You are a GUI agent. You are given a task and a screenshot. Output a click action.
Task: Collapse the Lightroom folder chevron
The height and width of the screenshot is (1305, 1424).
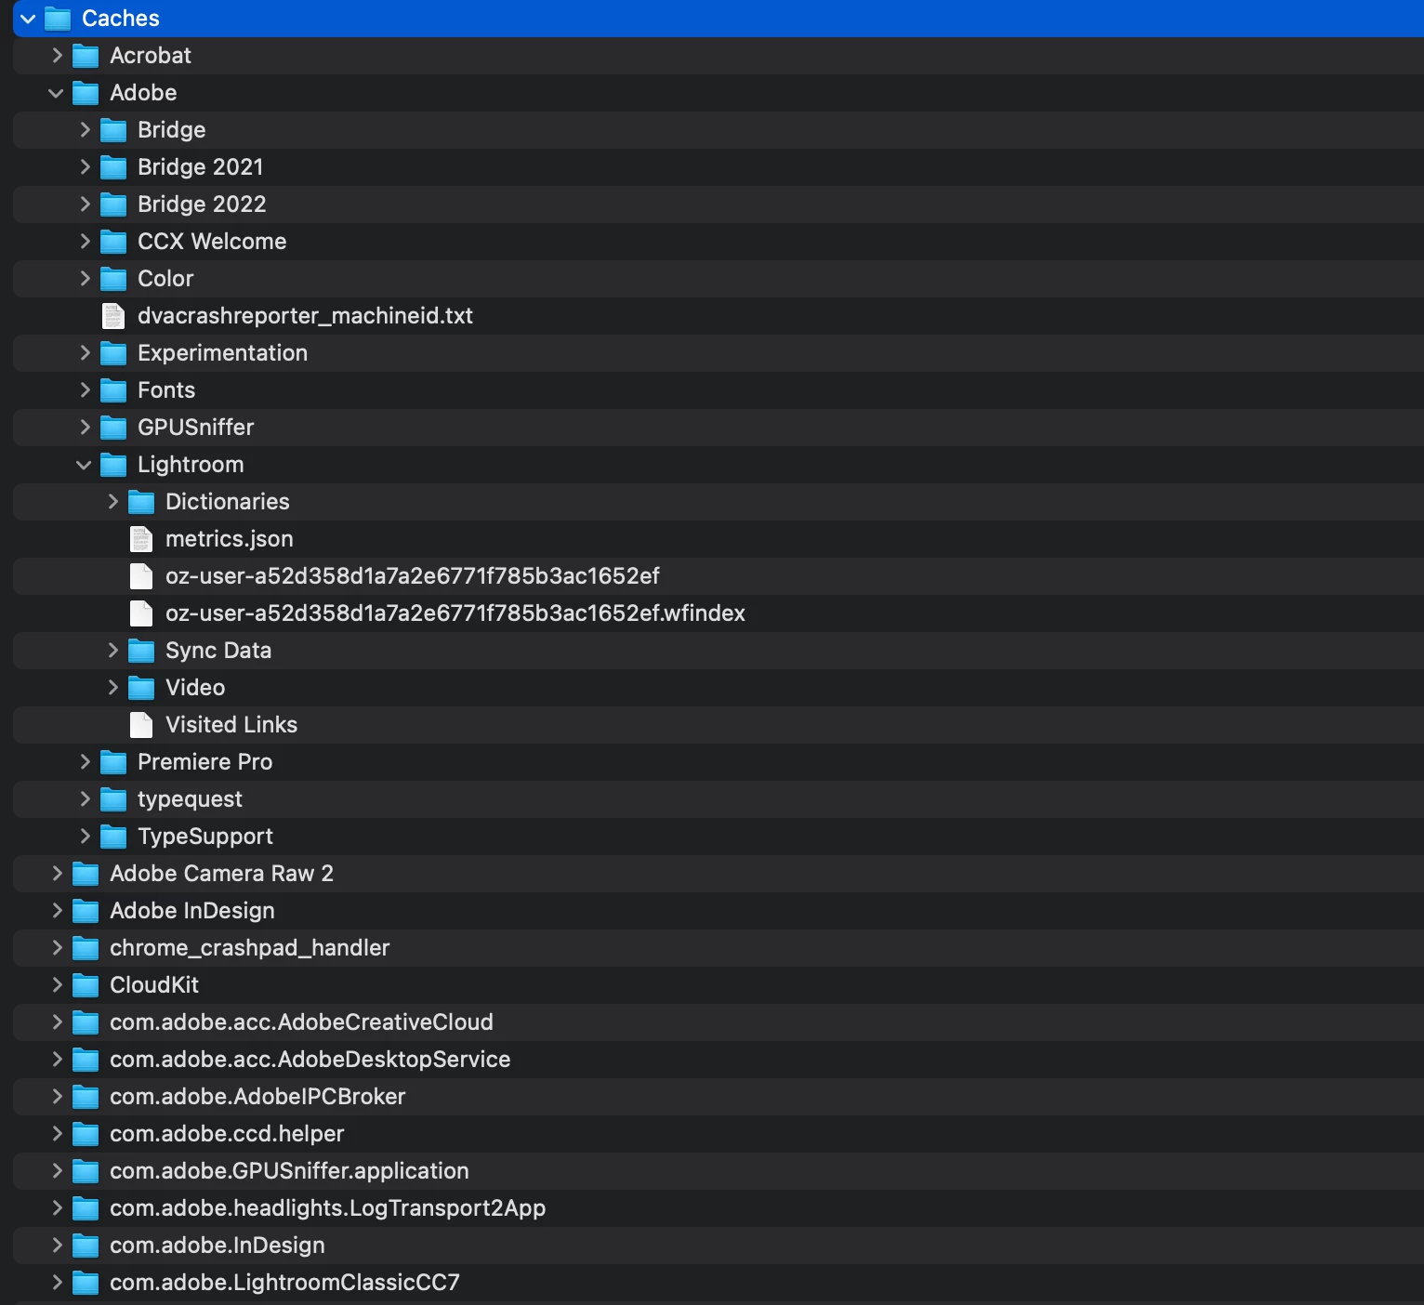click(84, 465)
